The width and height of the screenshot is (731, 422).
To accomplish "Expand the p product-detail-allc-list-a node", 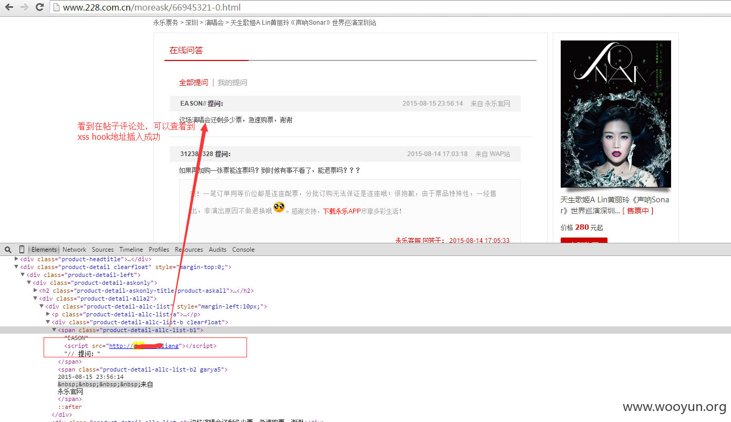I will (x=48, y=314).
